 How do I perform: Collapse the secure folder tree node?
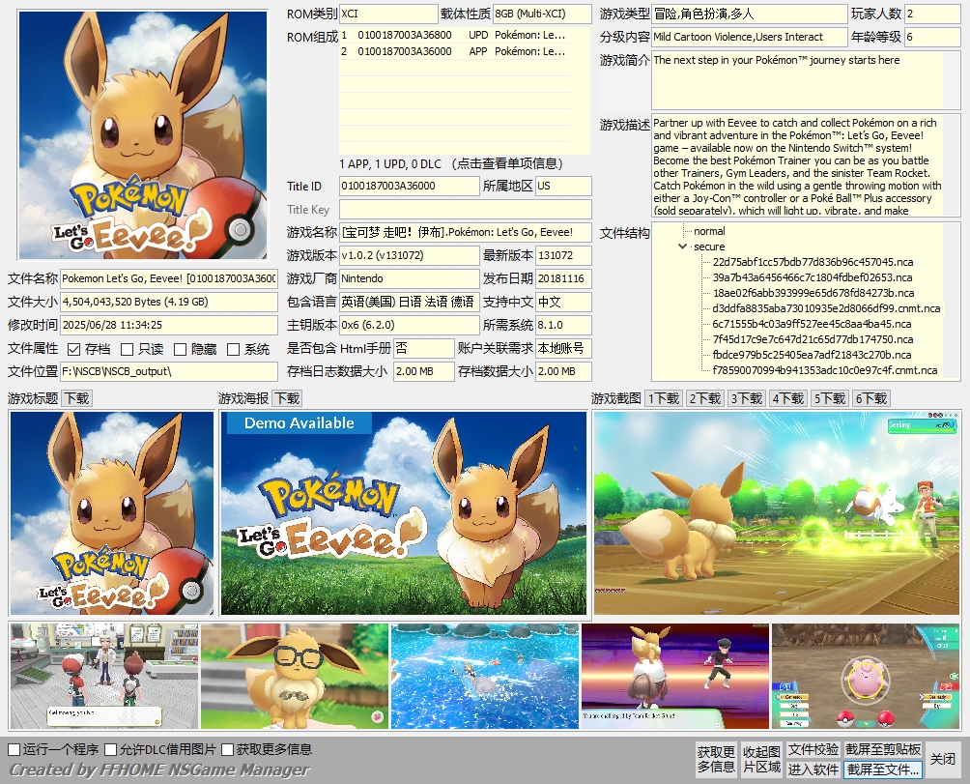(x=682, y=247)
